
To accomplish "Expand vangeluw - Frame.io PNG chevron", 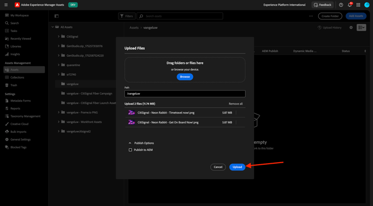I will (59, 112).
